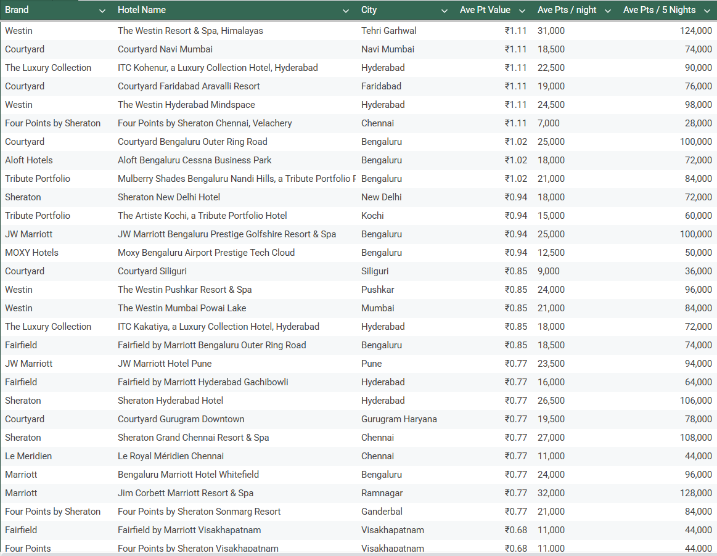Click the Kochi city cell
This screenshot has width=717, height=556.
coord(372,216)
